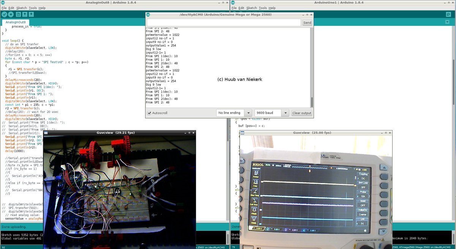Click Arduino logo icon in AnalogInOut8 title bar
456x249 pixels.
point(3,3)
